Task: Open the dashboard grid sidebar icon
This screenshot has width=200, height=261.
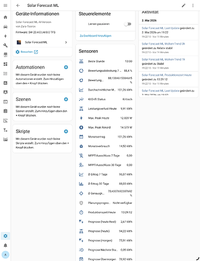Action: [x=5, y=64]
